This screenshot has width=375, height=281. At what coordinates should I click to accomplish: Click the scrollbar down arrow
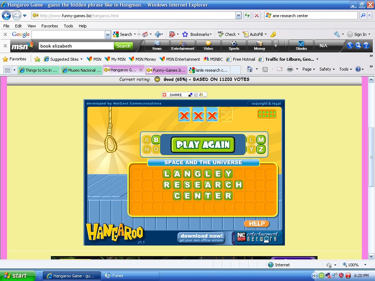(x=371, y=256)
